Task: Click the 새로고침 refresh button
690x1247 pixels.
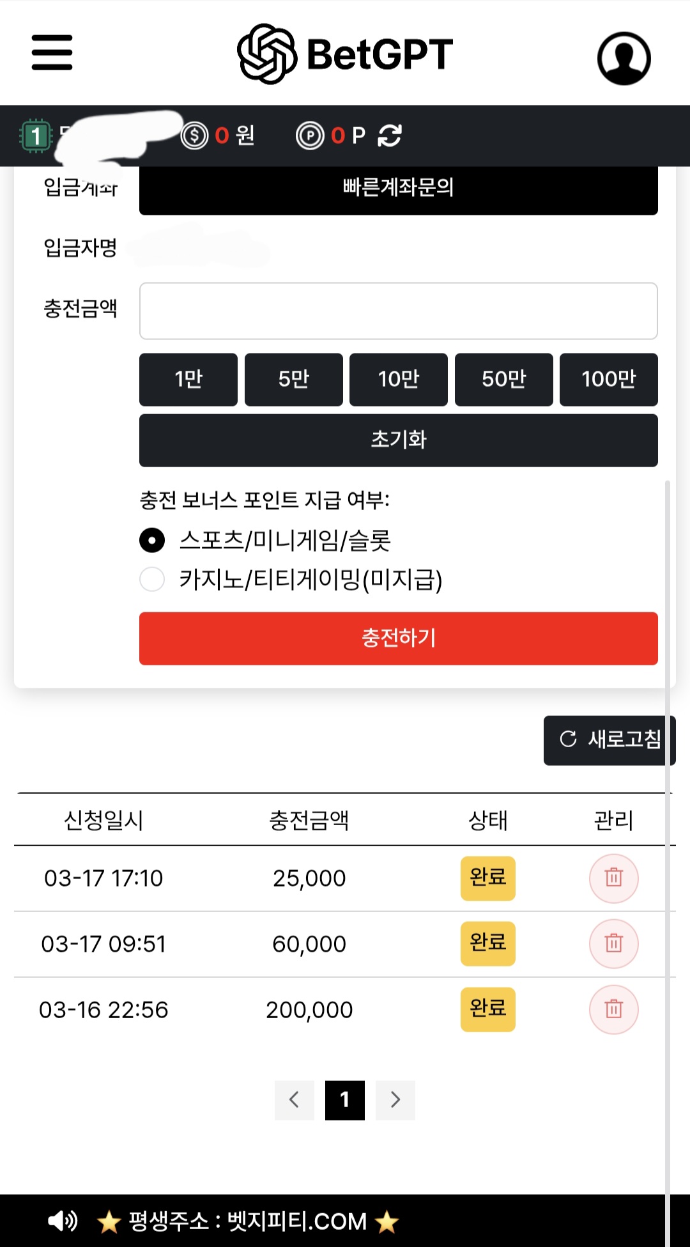Action: [x=609, y=740]
